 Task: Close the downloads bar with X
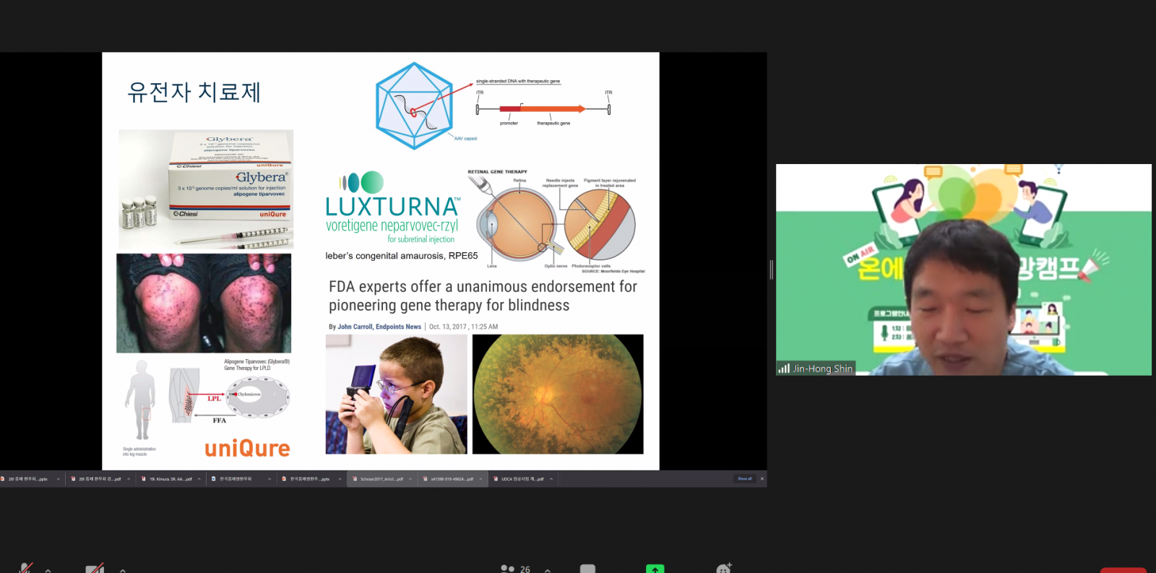(x=762, y=478)
